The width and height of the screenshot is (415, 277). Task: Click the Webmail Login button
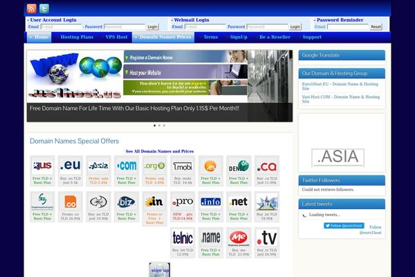(x=295, y=27)
